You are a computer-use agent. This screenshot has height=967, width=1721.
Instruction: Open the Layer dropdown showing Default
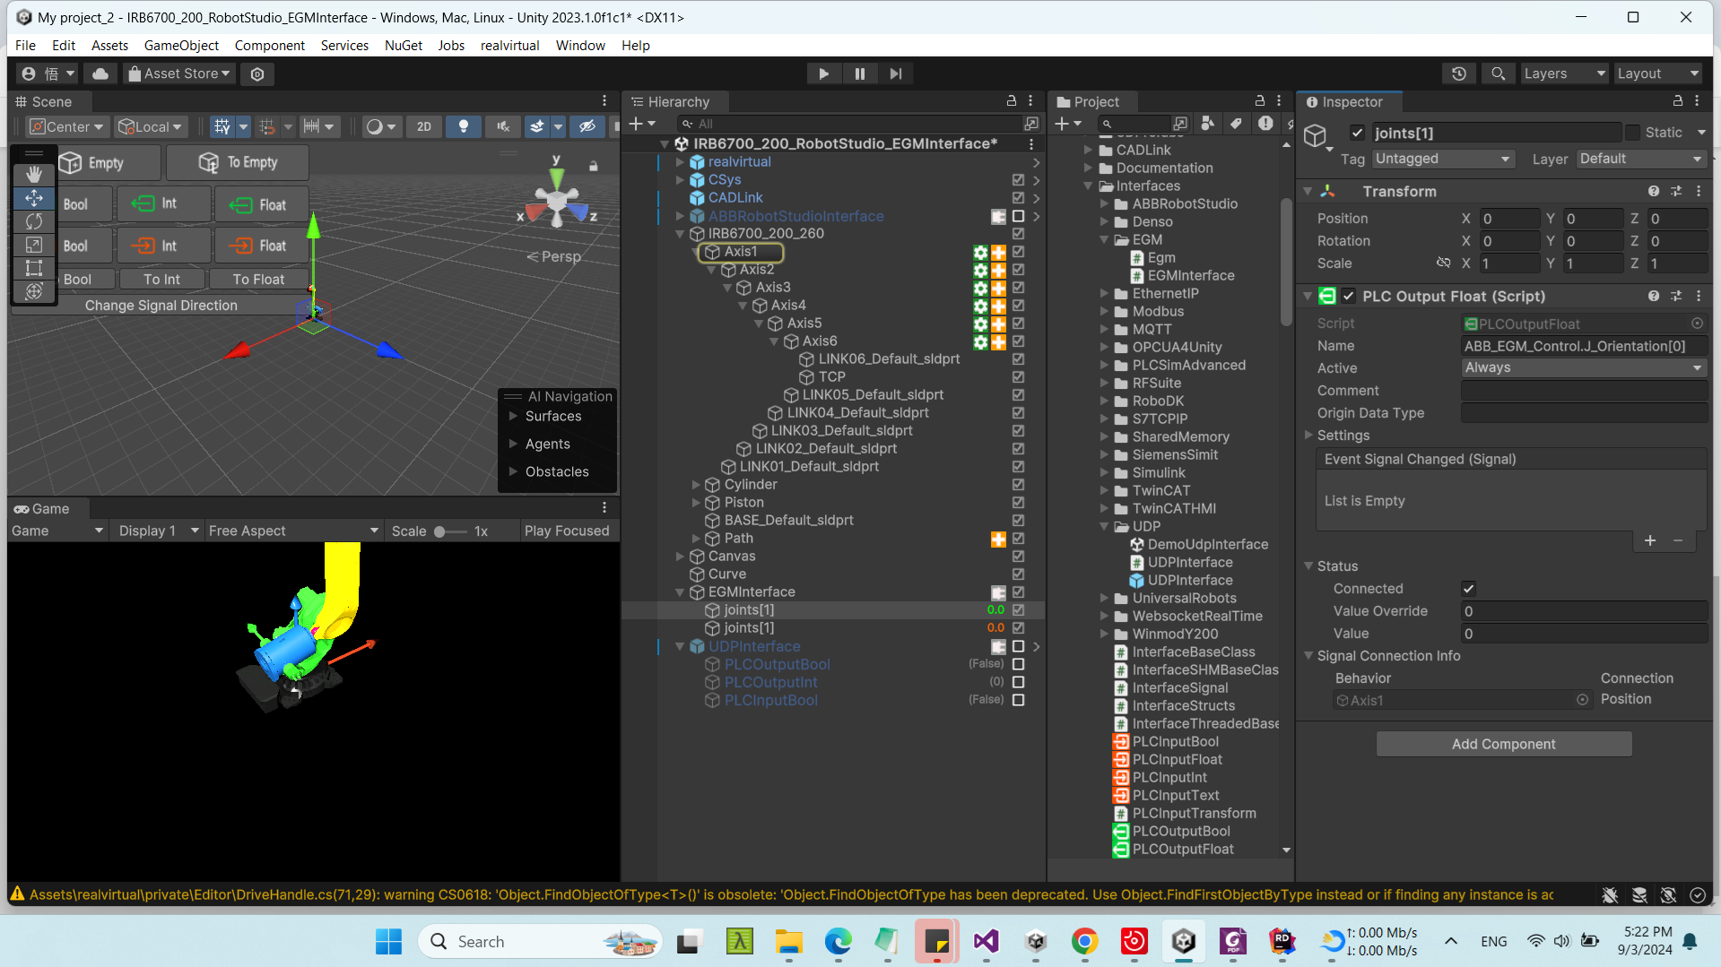tap(1640, 159)
